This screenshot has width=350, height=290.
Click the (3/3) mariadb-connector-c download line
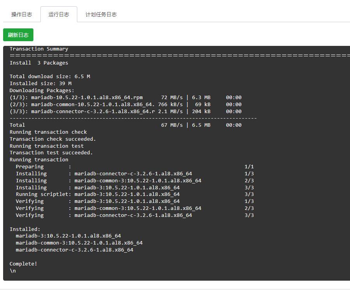(126, 111)
